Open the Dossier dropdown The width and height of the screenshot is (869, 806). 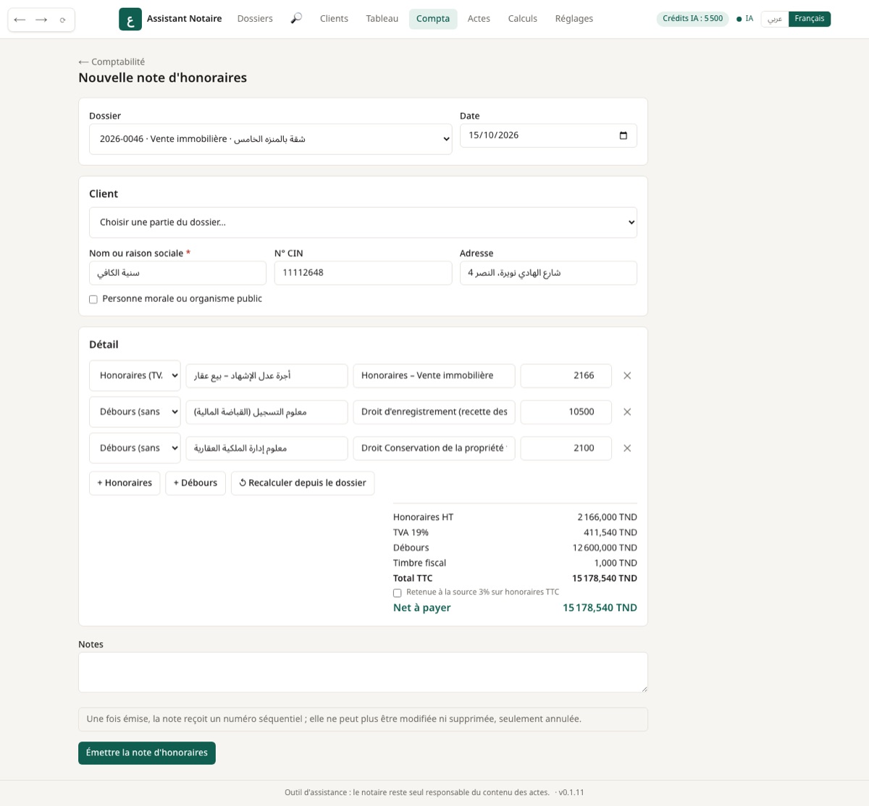tap(271, 139)
